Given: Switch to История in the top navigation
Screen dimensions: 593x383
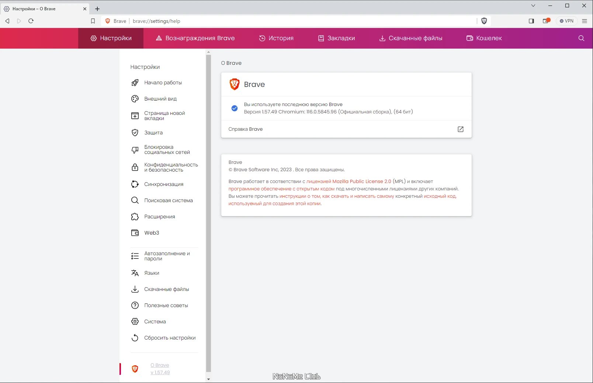Looking at the screenshot, I should point(276,38).
